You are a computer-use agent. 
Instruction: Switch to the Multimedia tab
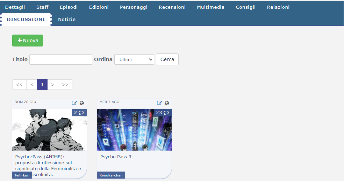coord(210,7)
